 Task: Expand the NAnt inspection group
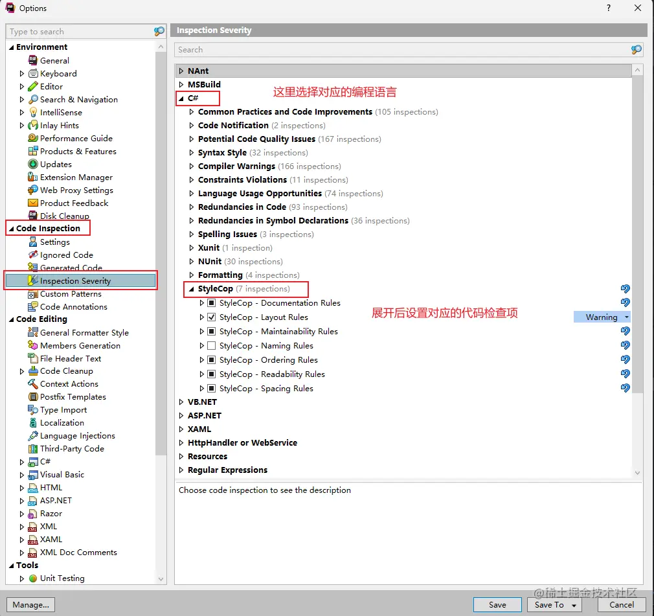pyautogui.click(x=181, y=71)
